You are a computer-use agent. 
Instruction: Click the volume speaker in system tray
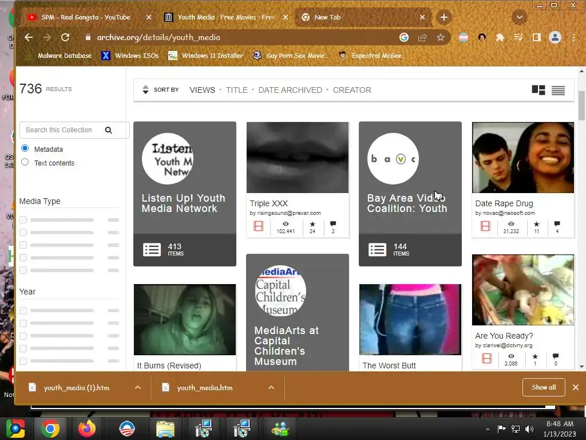coord(529,429)
